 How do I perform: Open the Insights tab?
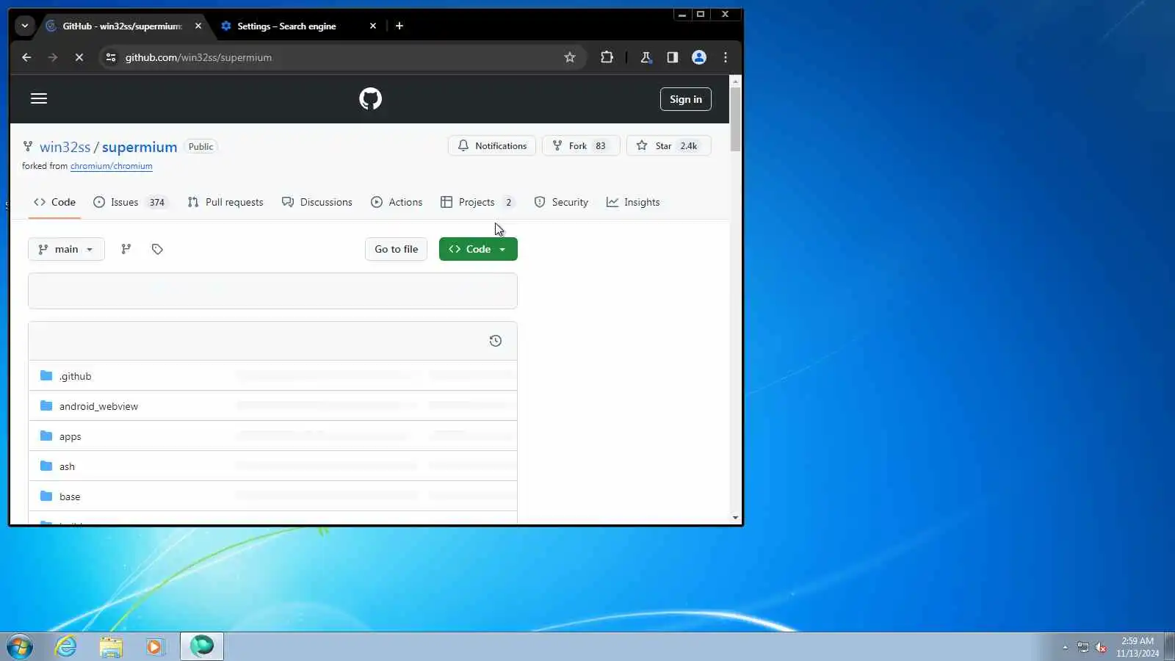(x=633, y=202)
